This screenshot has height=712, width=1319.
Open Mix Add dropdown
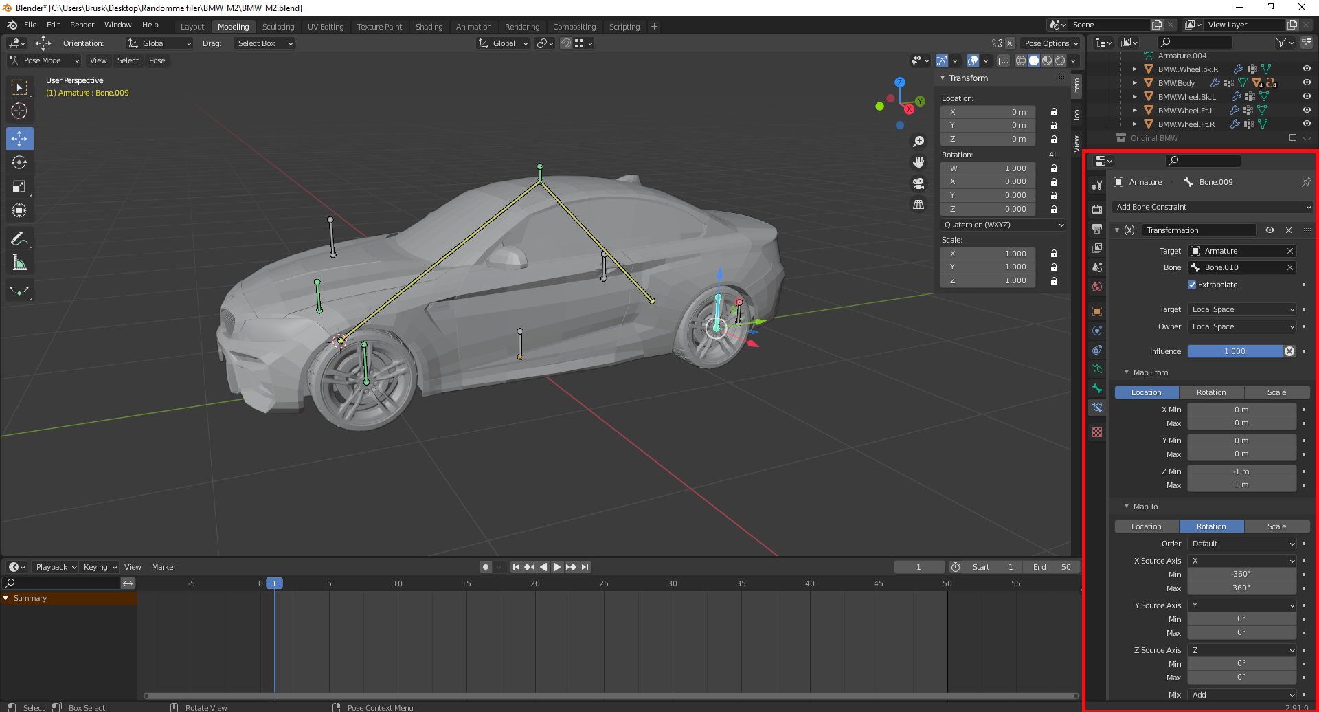coord(1242,695)
